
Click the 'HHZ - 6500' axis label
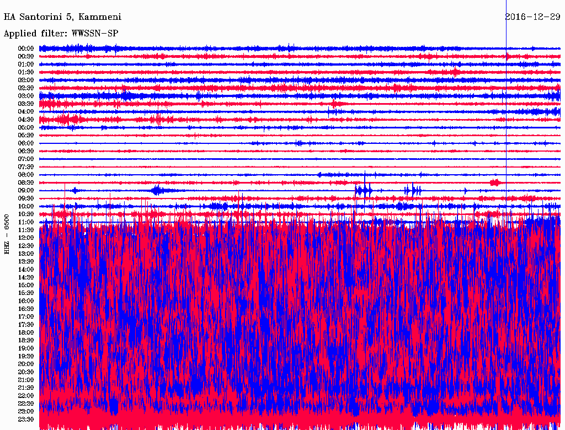tap(7, 234)
